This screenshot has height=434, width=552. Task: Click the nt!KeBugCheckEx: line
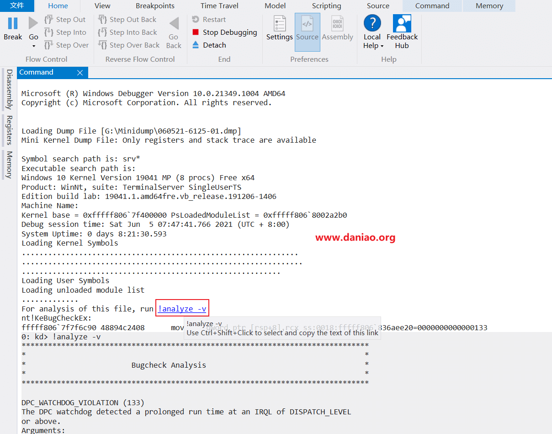[57, 318]
